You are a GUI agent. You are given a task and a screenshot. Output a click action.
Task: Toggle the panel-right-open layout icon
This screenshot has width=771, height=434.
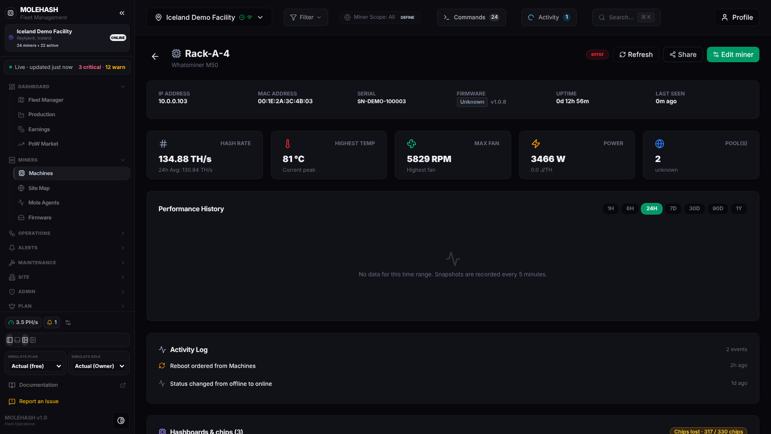(25, 340)
